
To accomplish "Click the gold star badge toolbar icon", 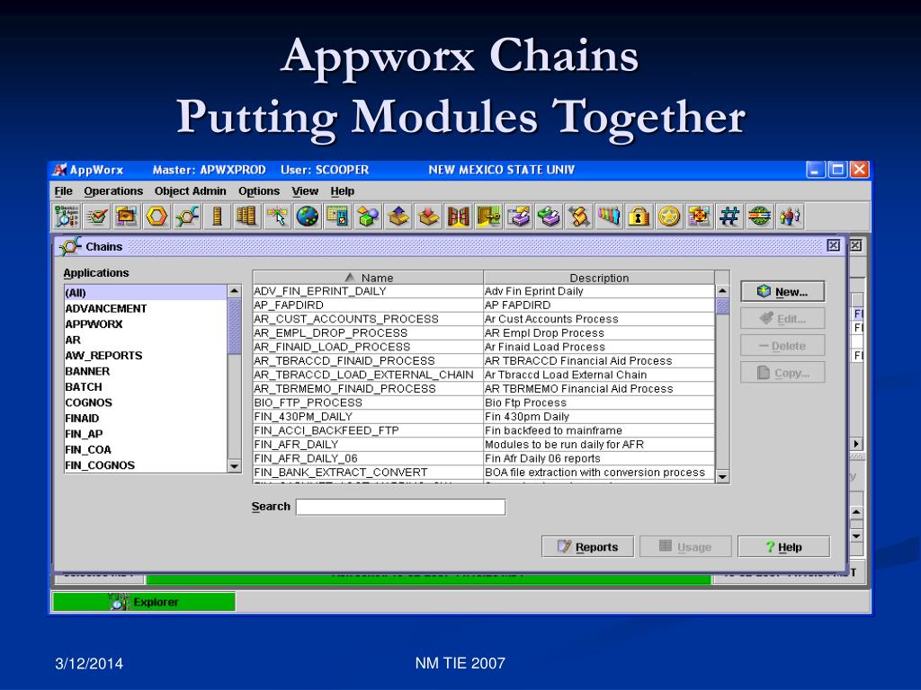I will (x=669, y=217).
